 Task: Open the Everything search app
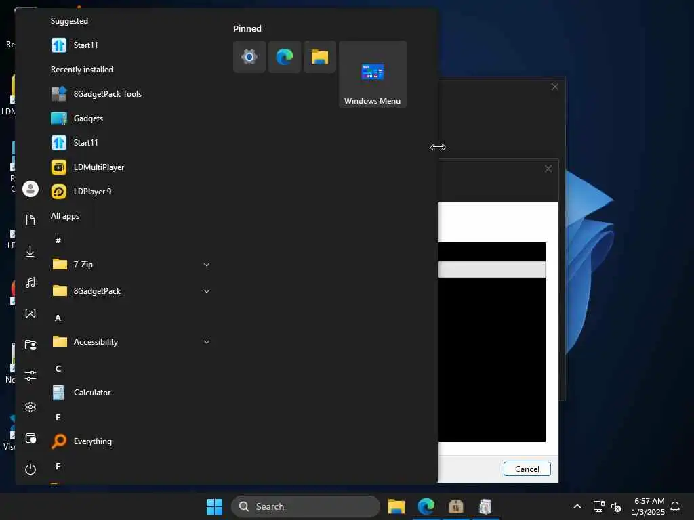click(x=131, y=441)
